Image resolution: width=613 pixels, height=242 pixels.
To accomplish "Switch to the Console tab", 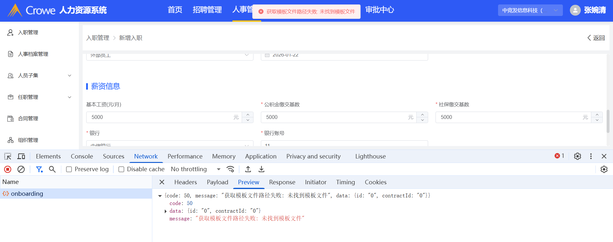I will point(82,156).
